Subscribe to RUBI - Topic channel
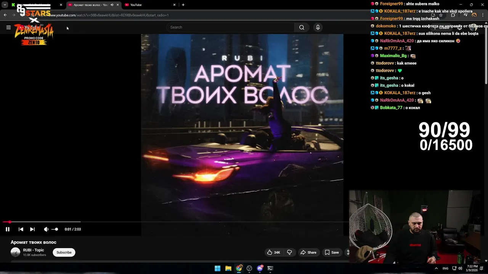 64,252
